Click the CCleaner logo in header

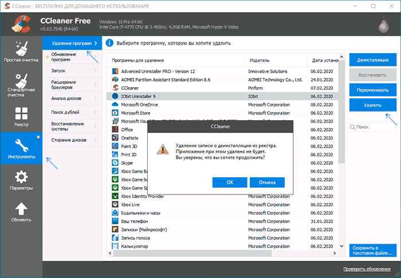click(x=21, y=24)
